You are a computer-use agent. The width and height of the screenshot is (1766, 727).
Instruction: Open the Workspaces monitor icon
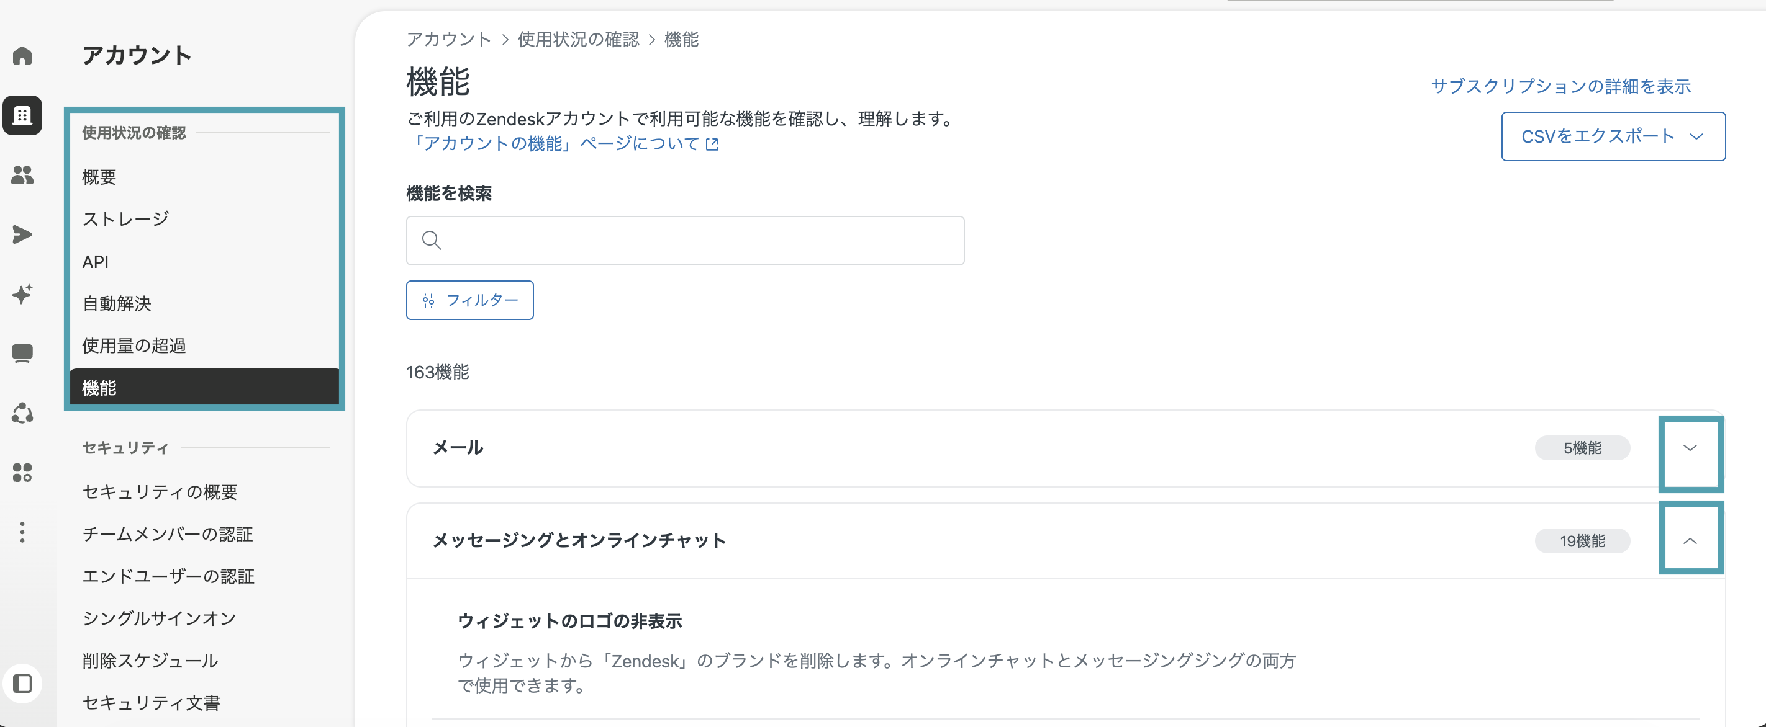[x=22, y=353]
